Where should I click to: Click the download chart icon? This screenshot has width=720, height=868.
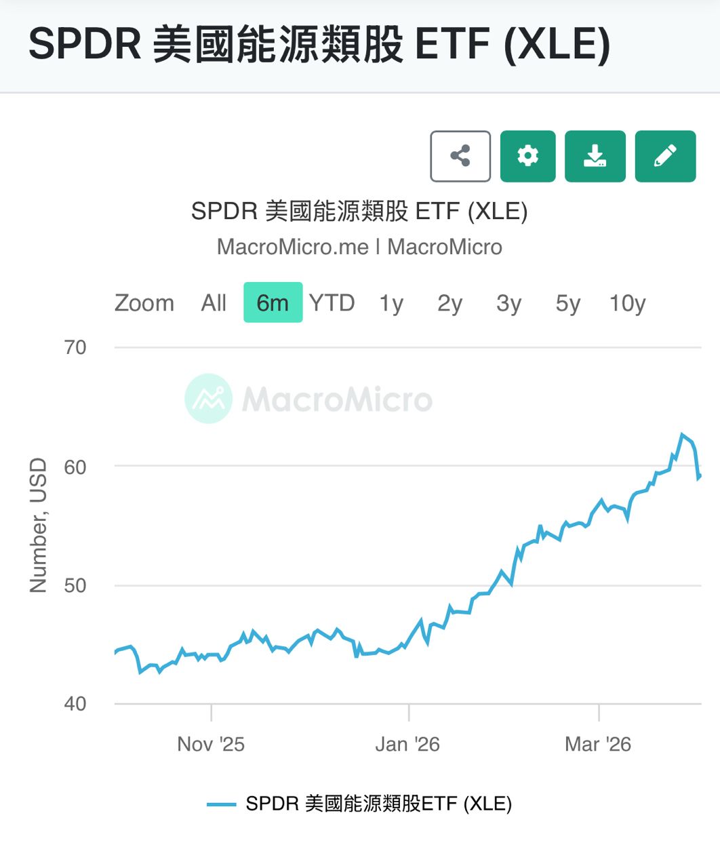point(595,156)
